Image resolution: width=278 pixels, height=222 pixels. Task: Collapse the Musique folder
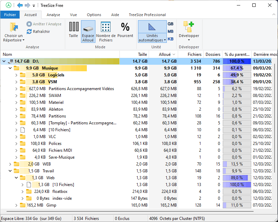point(10,68)
